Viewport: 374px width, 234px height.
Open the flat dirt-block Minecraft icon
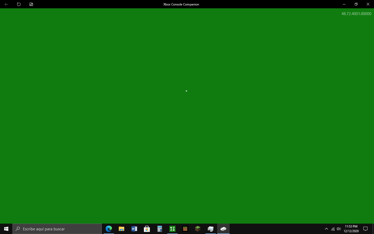click(185, 229)
